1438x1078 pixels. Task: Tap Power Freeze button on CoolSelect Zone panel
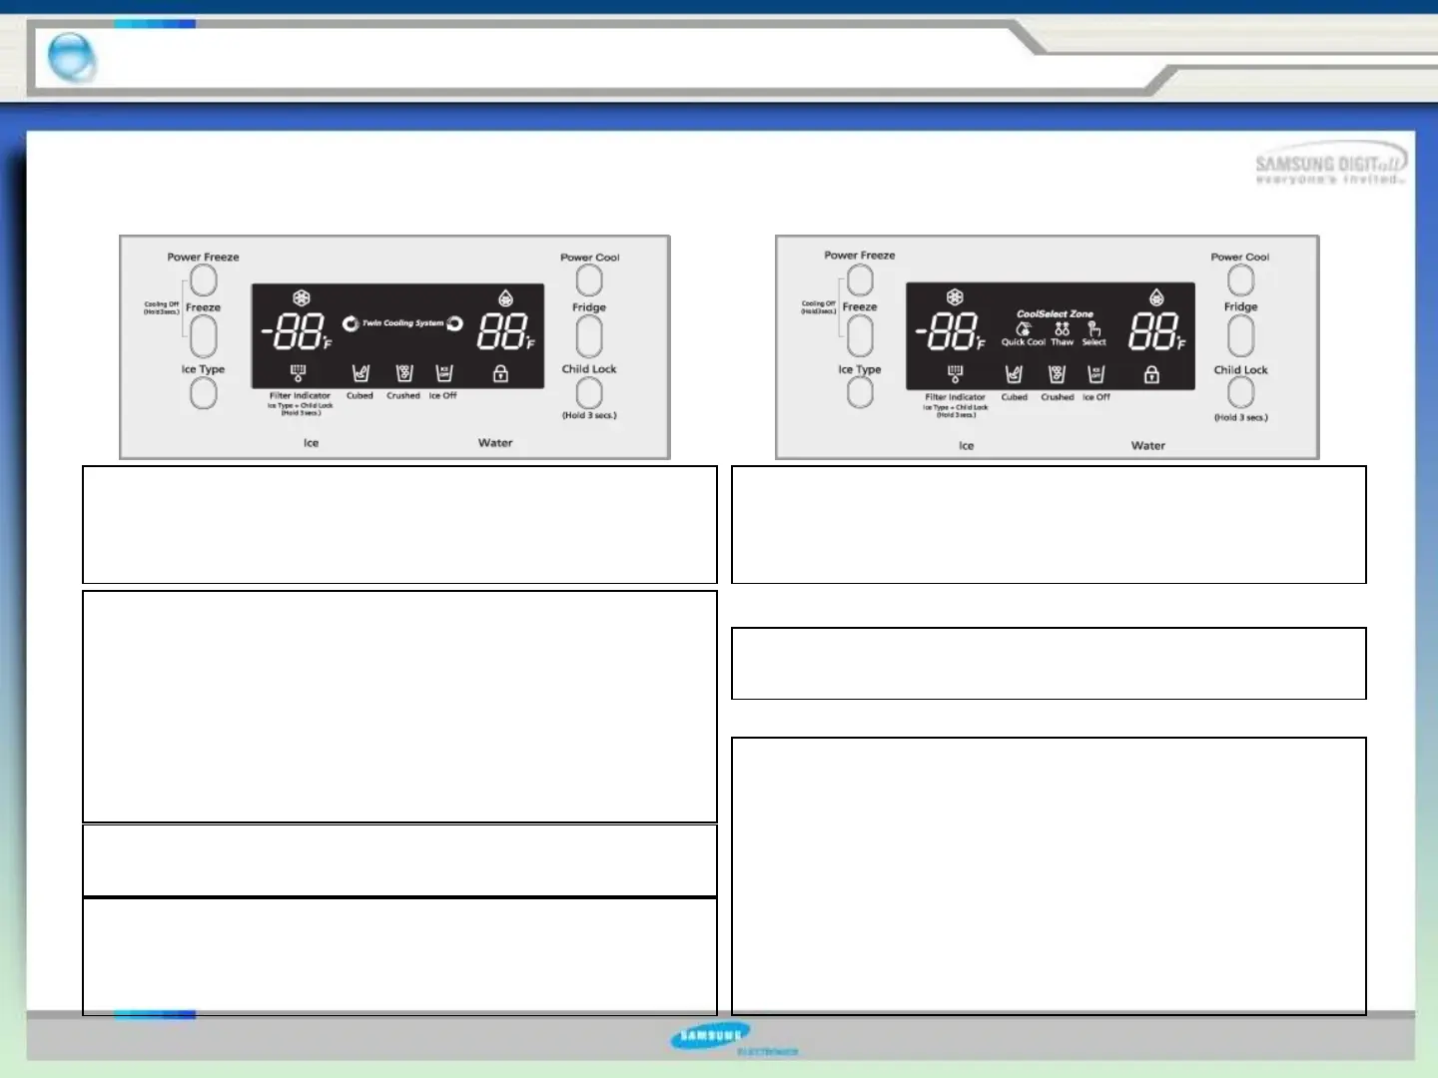click(x=860, y=280)
